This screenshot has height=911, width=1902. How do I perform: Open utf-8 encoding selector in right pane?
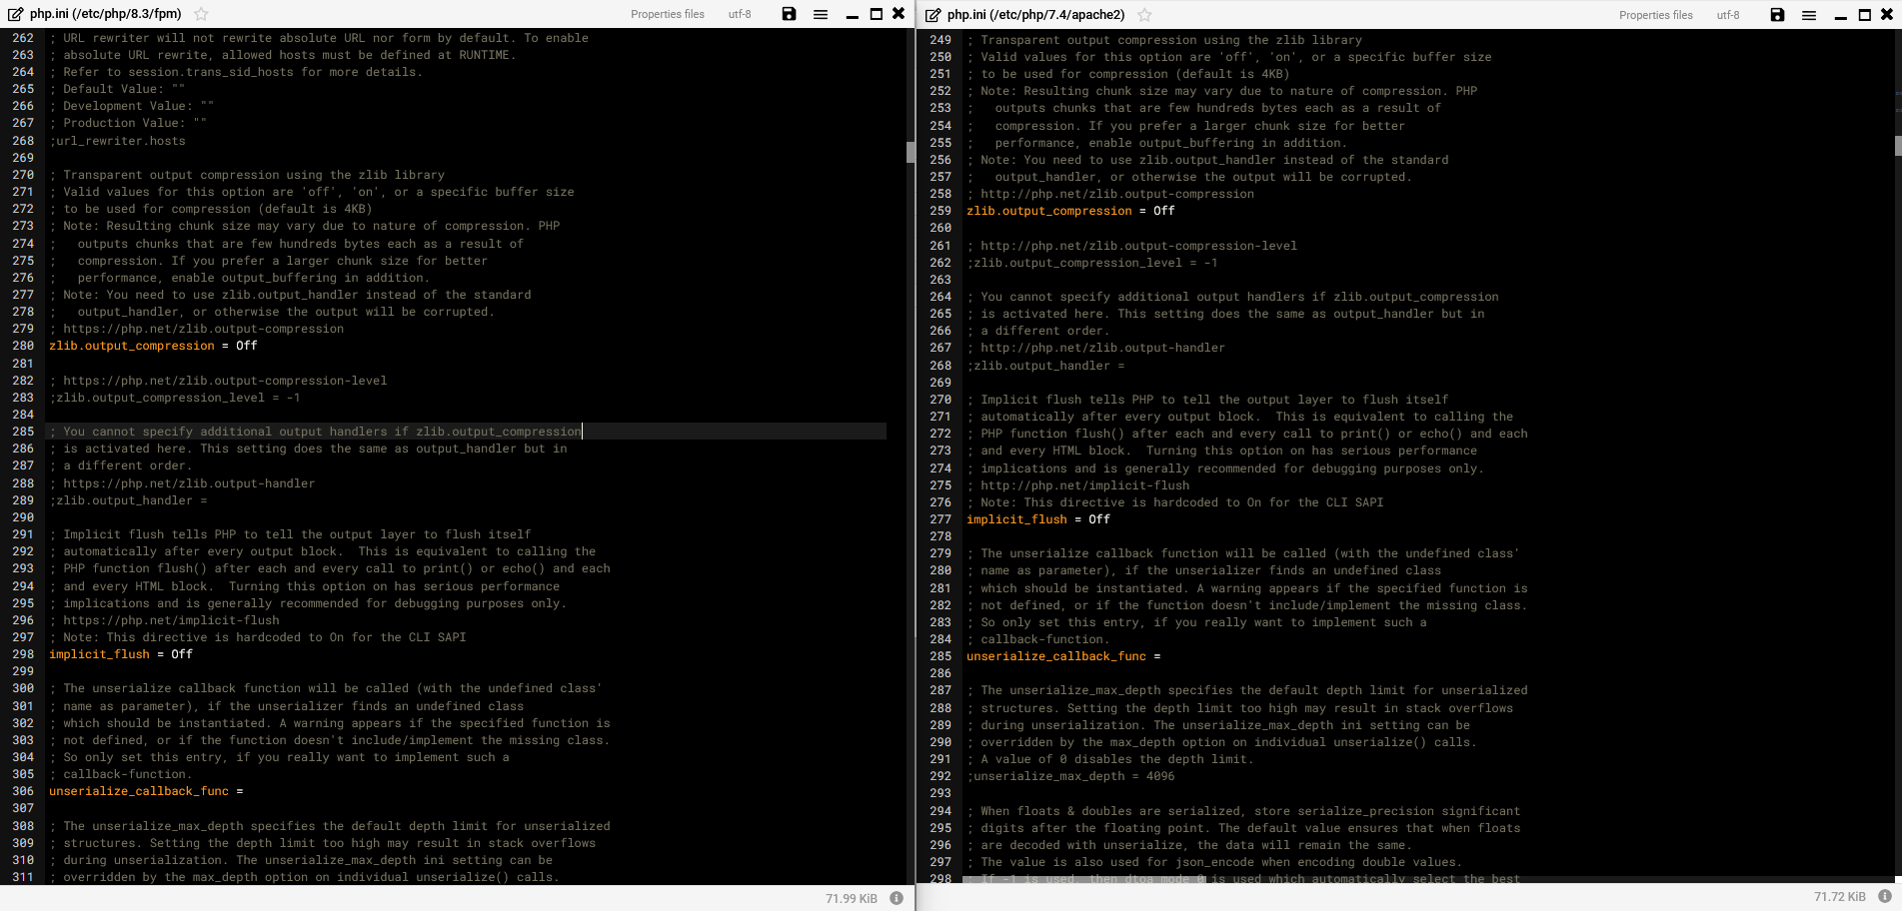coord(1728,14)
